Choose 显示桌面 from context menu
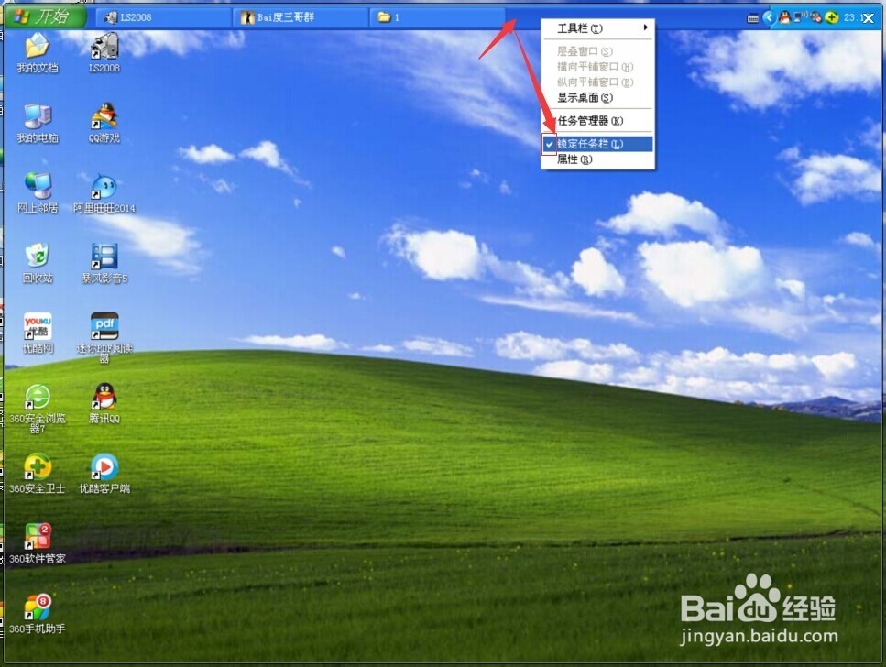 click(597, 98)
